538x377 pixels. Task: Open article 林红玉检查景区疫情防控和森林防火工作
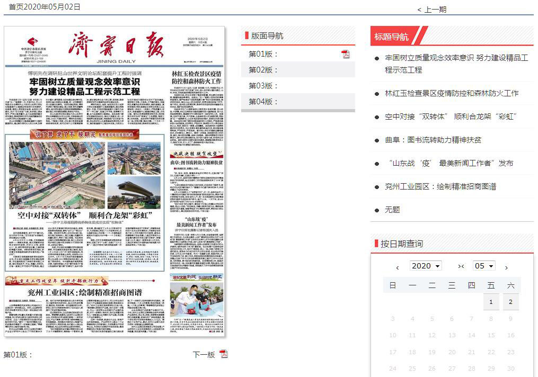click(x=452, y=93)
